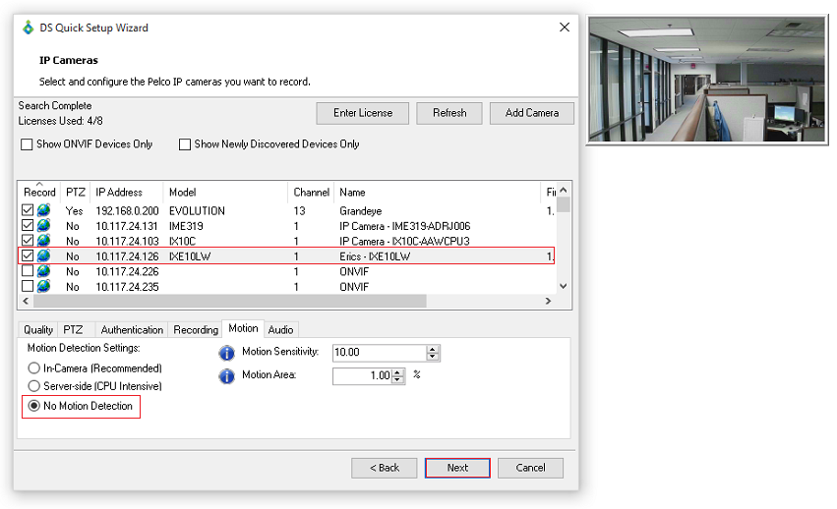Click the globe icon for the IME319 camera row
Viewport: 837px width, 509px height.
click(x=43, y=226)
